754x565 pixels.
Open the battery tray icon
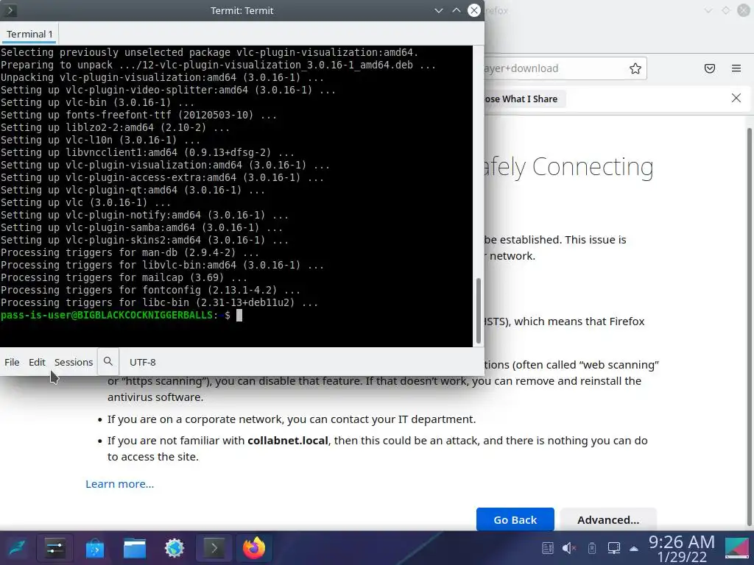click(592, 548)
